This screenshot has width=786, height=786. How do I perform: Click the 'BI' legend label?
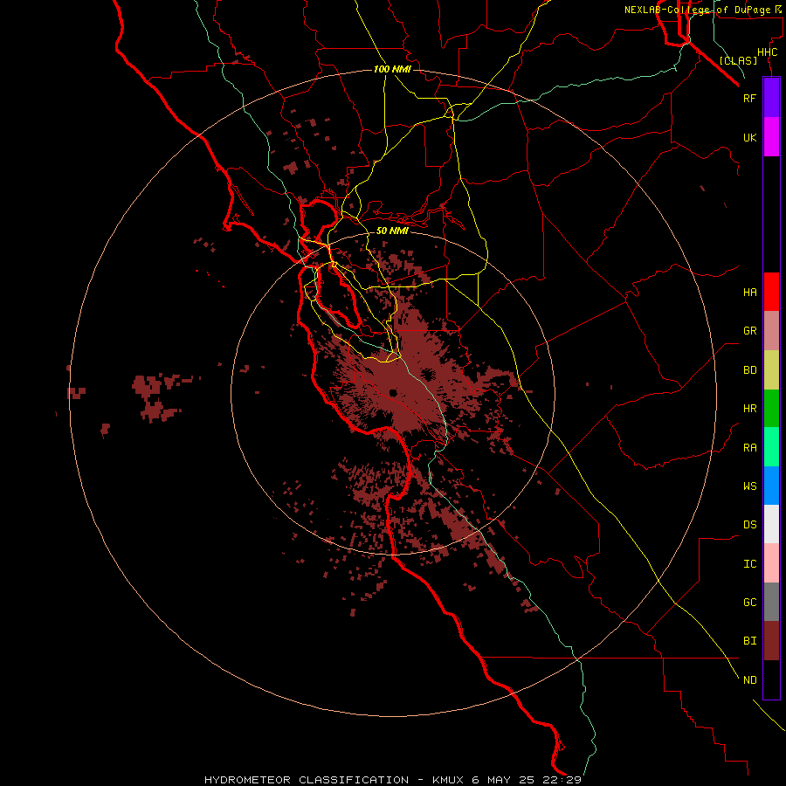click(749, 641)
